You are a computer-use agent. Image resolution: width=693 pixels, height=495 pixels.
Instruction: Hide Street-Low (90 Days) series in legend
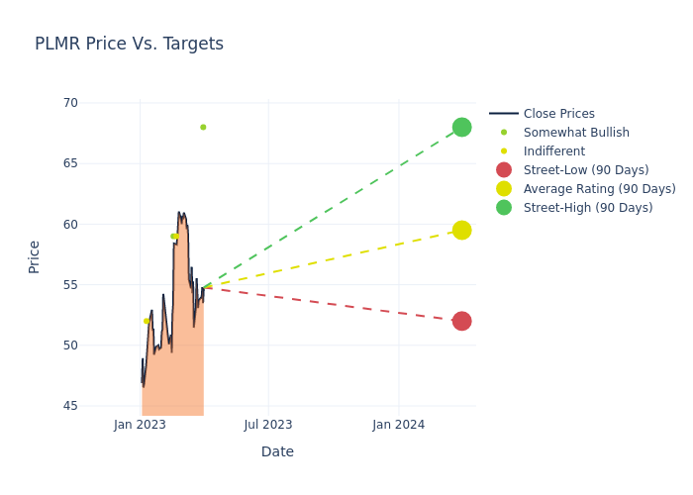point(585,170)
